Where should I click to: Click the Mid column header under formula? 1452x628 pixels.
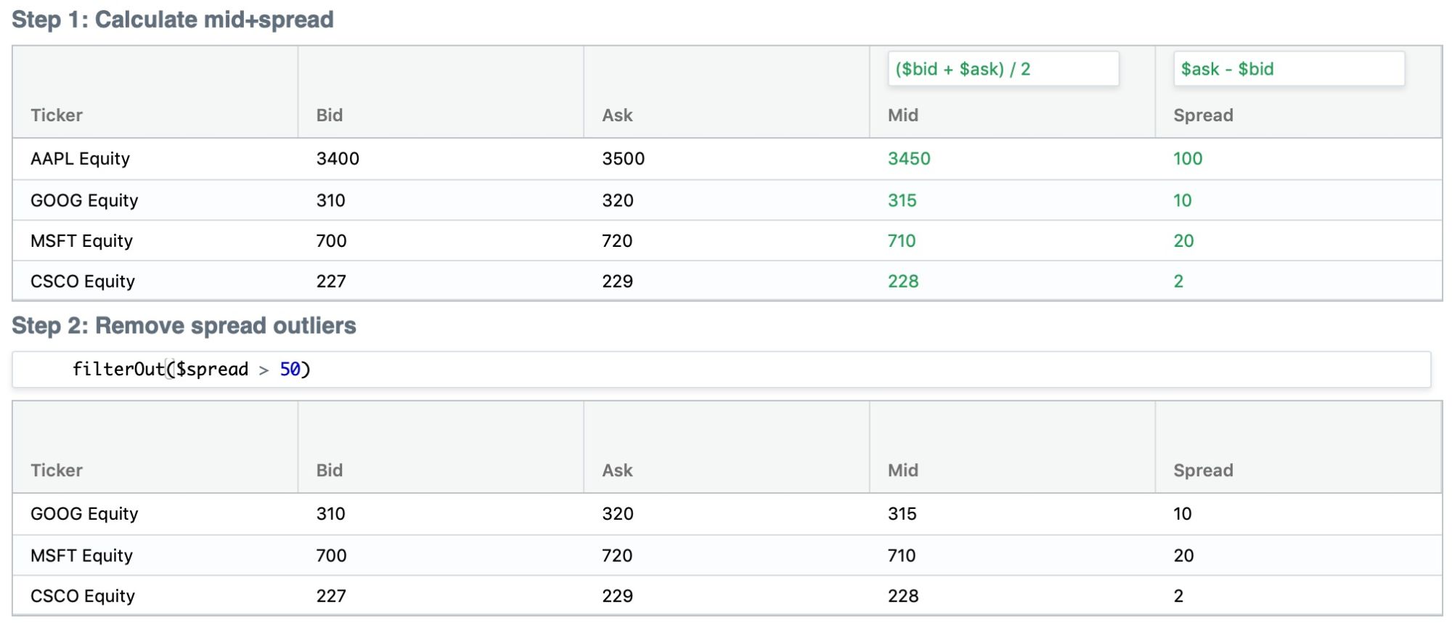coord(903,115)
